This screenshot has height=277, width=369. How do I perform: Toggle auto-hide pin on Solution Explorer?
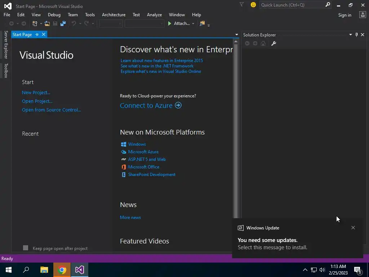coord(356,35)
